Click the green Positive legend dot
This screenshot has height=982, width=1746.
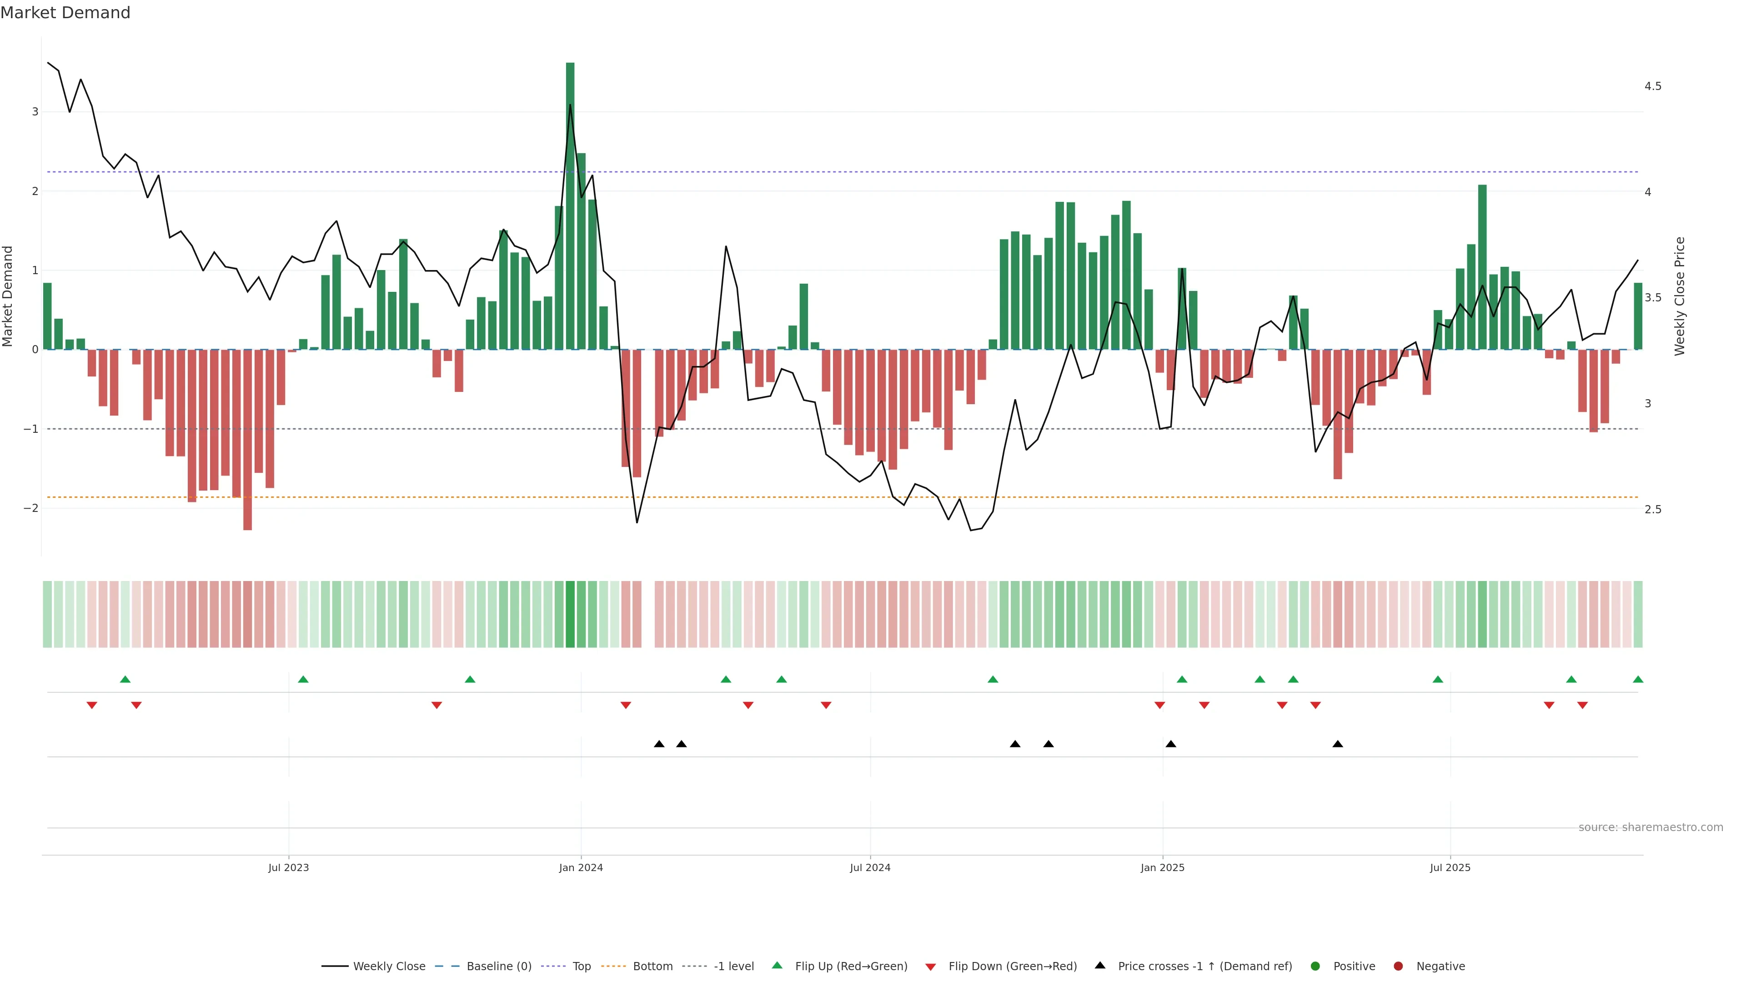1315,966
